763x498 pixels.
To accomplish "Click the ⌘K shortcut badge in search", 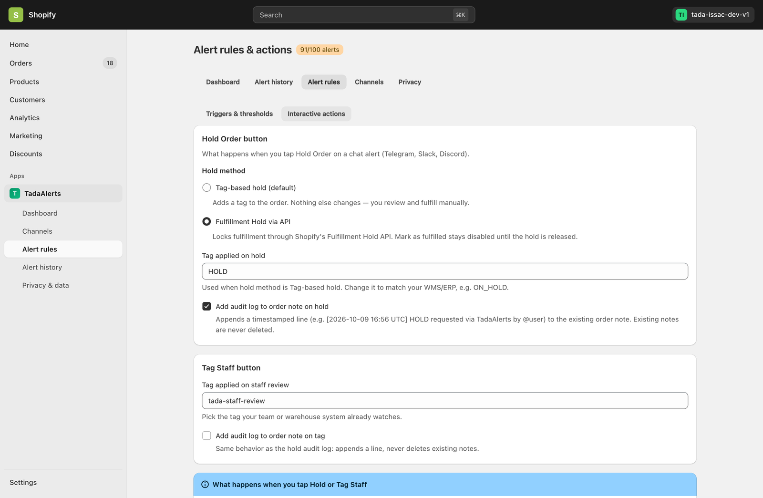I will click(x=460, y=15).
